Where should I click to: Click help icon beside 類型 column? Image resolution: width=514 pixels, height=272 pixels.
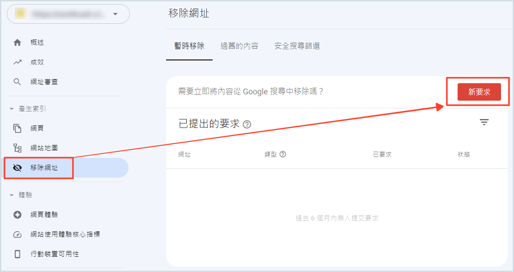[x=283, y=154]
